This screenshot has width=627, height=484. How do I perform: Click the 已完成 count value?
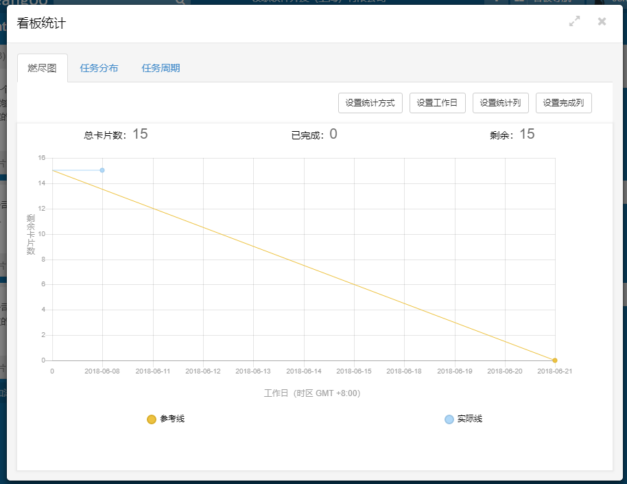pyautogui.click(x=333, y=134)
